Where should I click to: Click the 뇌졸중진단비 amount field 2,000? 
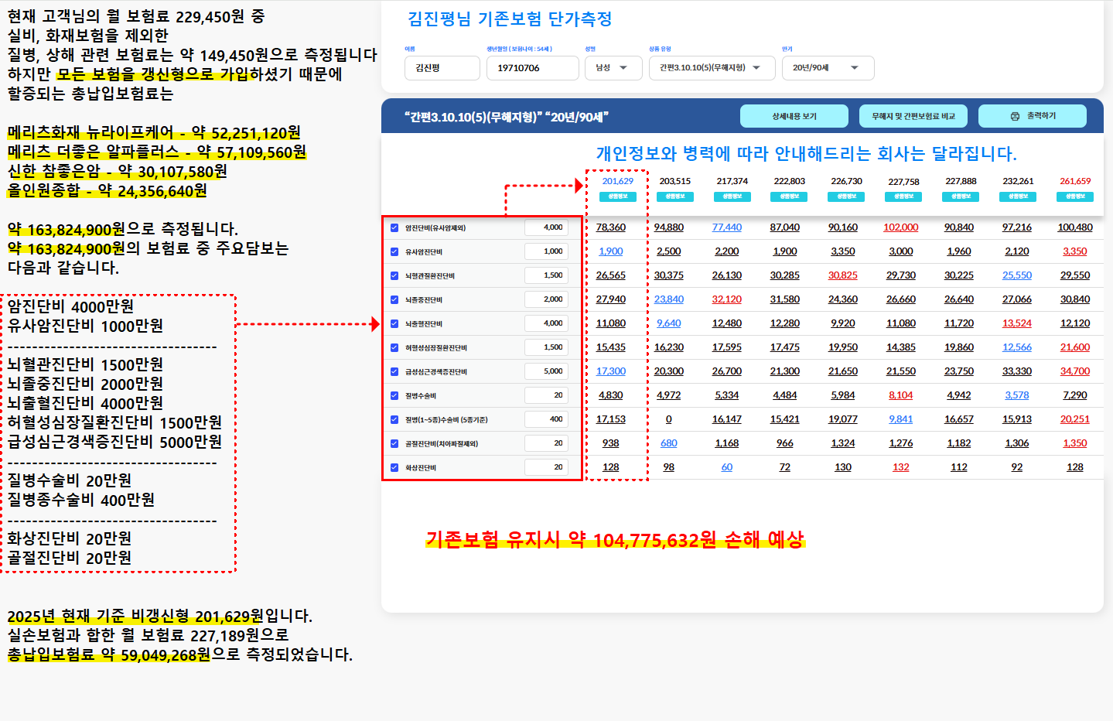click(x=547, y=299)
